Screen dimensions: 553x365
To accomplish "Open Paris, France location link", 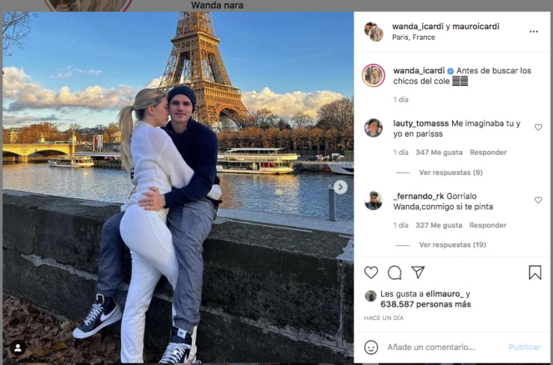I will pos(413,37).
